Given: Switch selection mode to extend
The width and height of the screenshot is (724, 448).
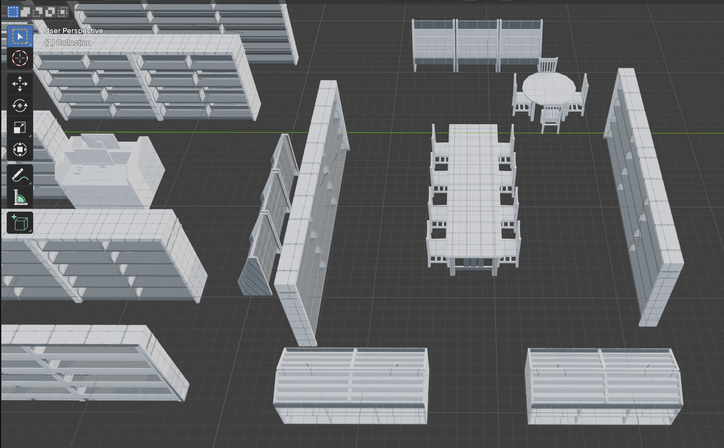Looking at the screenshot, I should pyautogui.click(x=25, y=12).
